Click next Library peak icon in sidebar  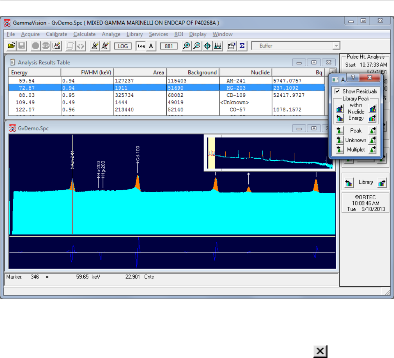click(382, 183)
